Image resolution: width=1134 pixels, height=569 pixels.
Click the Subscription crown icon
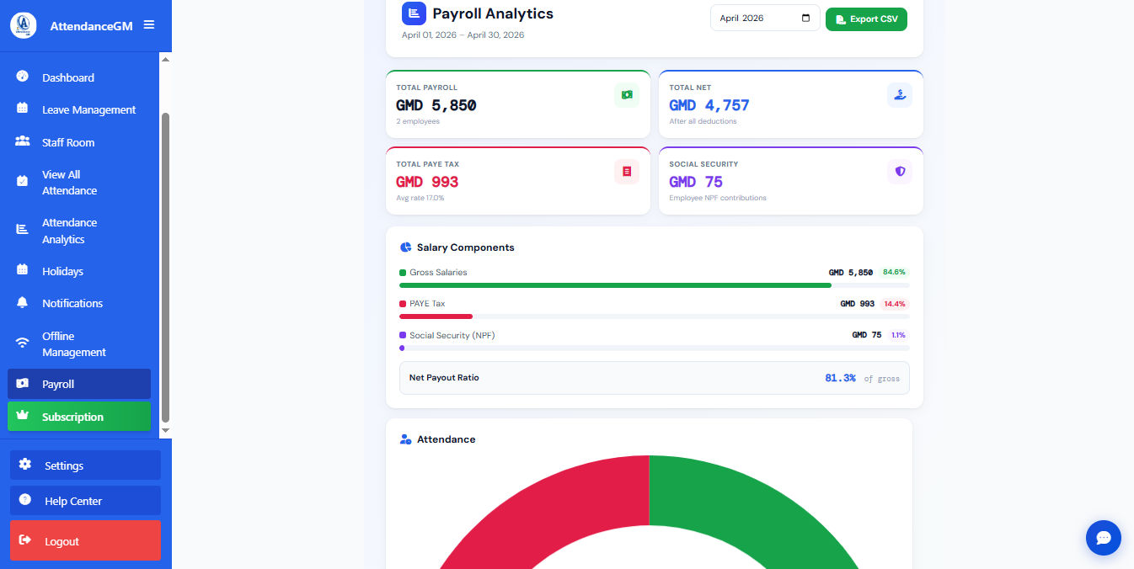(23, 416)
